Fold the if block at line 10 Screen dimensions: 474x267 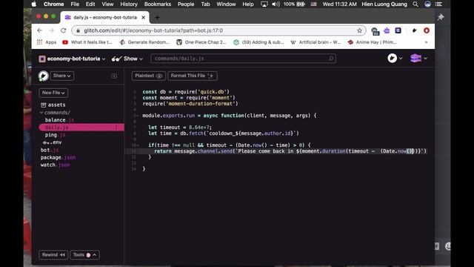click(138, 145)
